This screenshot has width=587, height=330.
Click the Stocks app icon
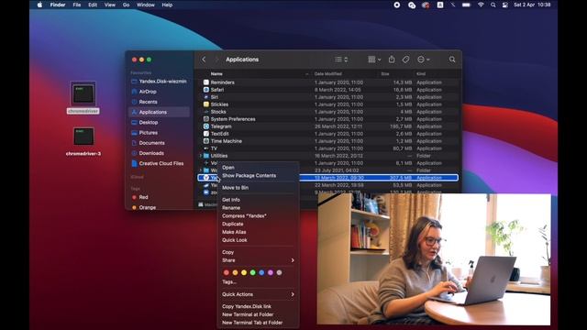(x=205, y=112)
